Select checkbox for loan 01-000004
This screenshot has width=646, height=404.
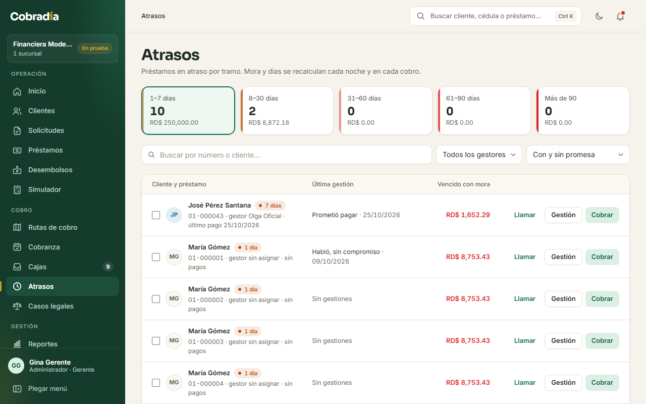click(156, 383)
